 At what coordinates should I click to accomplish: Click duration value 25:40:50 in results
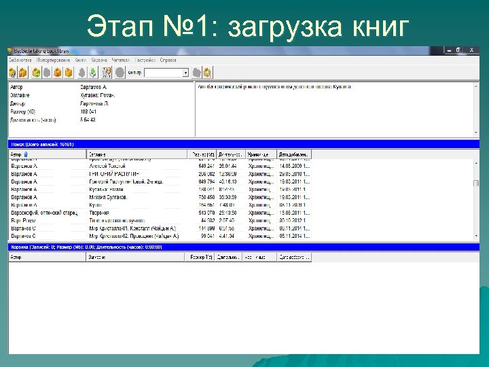pos(228,213)
